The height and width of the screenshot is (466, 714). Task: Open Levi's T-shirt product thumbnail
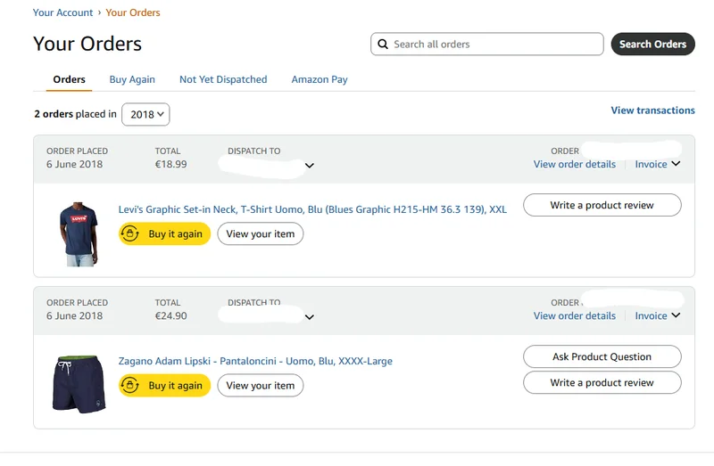79,234
